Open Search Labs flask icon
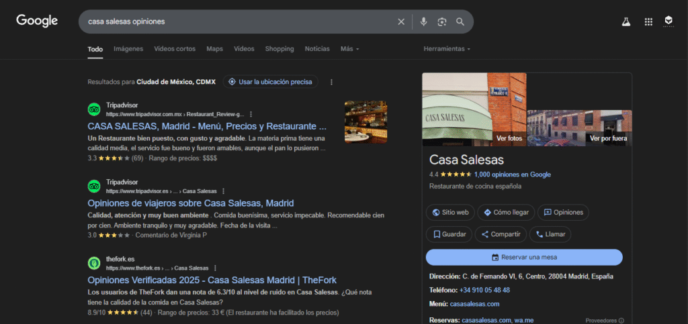Screen dimensions: 688x324 click(626, 22)
